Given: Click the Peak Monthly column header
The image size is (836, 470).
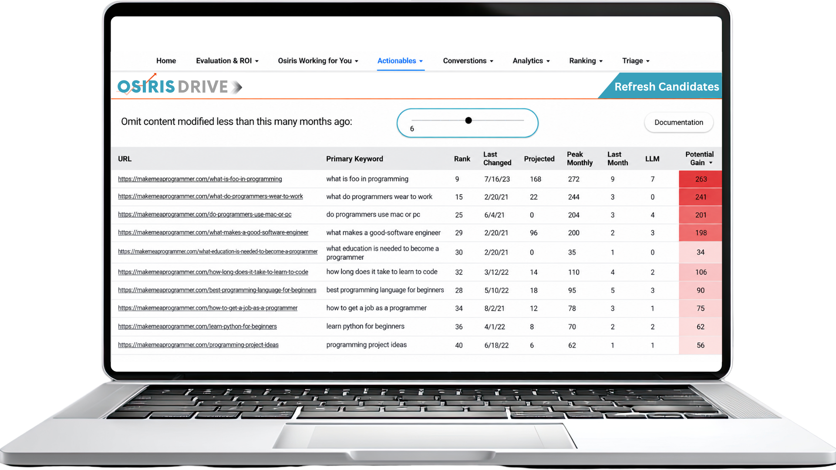Looking at the screenshot, I should point(580,158).
